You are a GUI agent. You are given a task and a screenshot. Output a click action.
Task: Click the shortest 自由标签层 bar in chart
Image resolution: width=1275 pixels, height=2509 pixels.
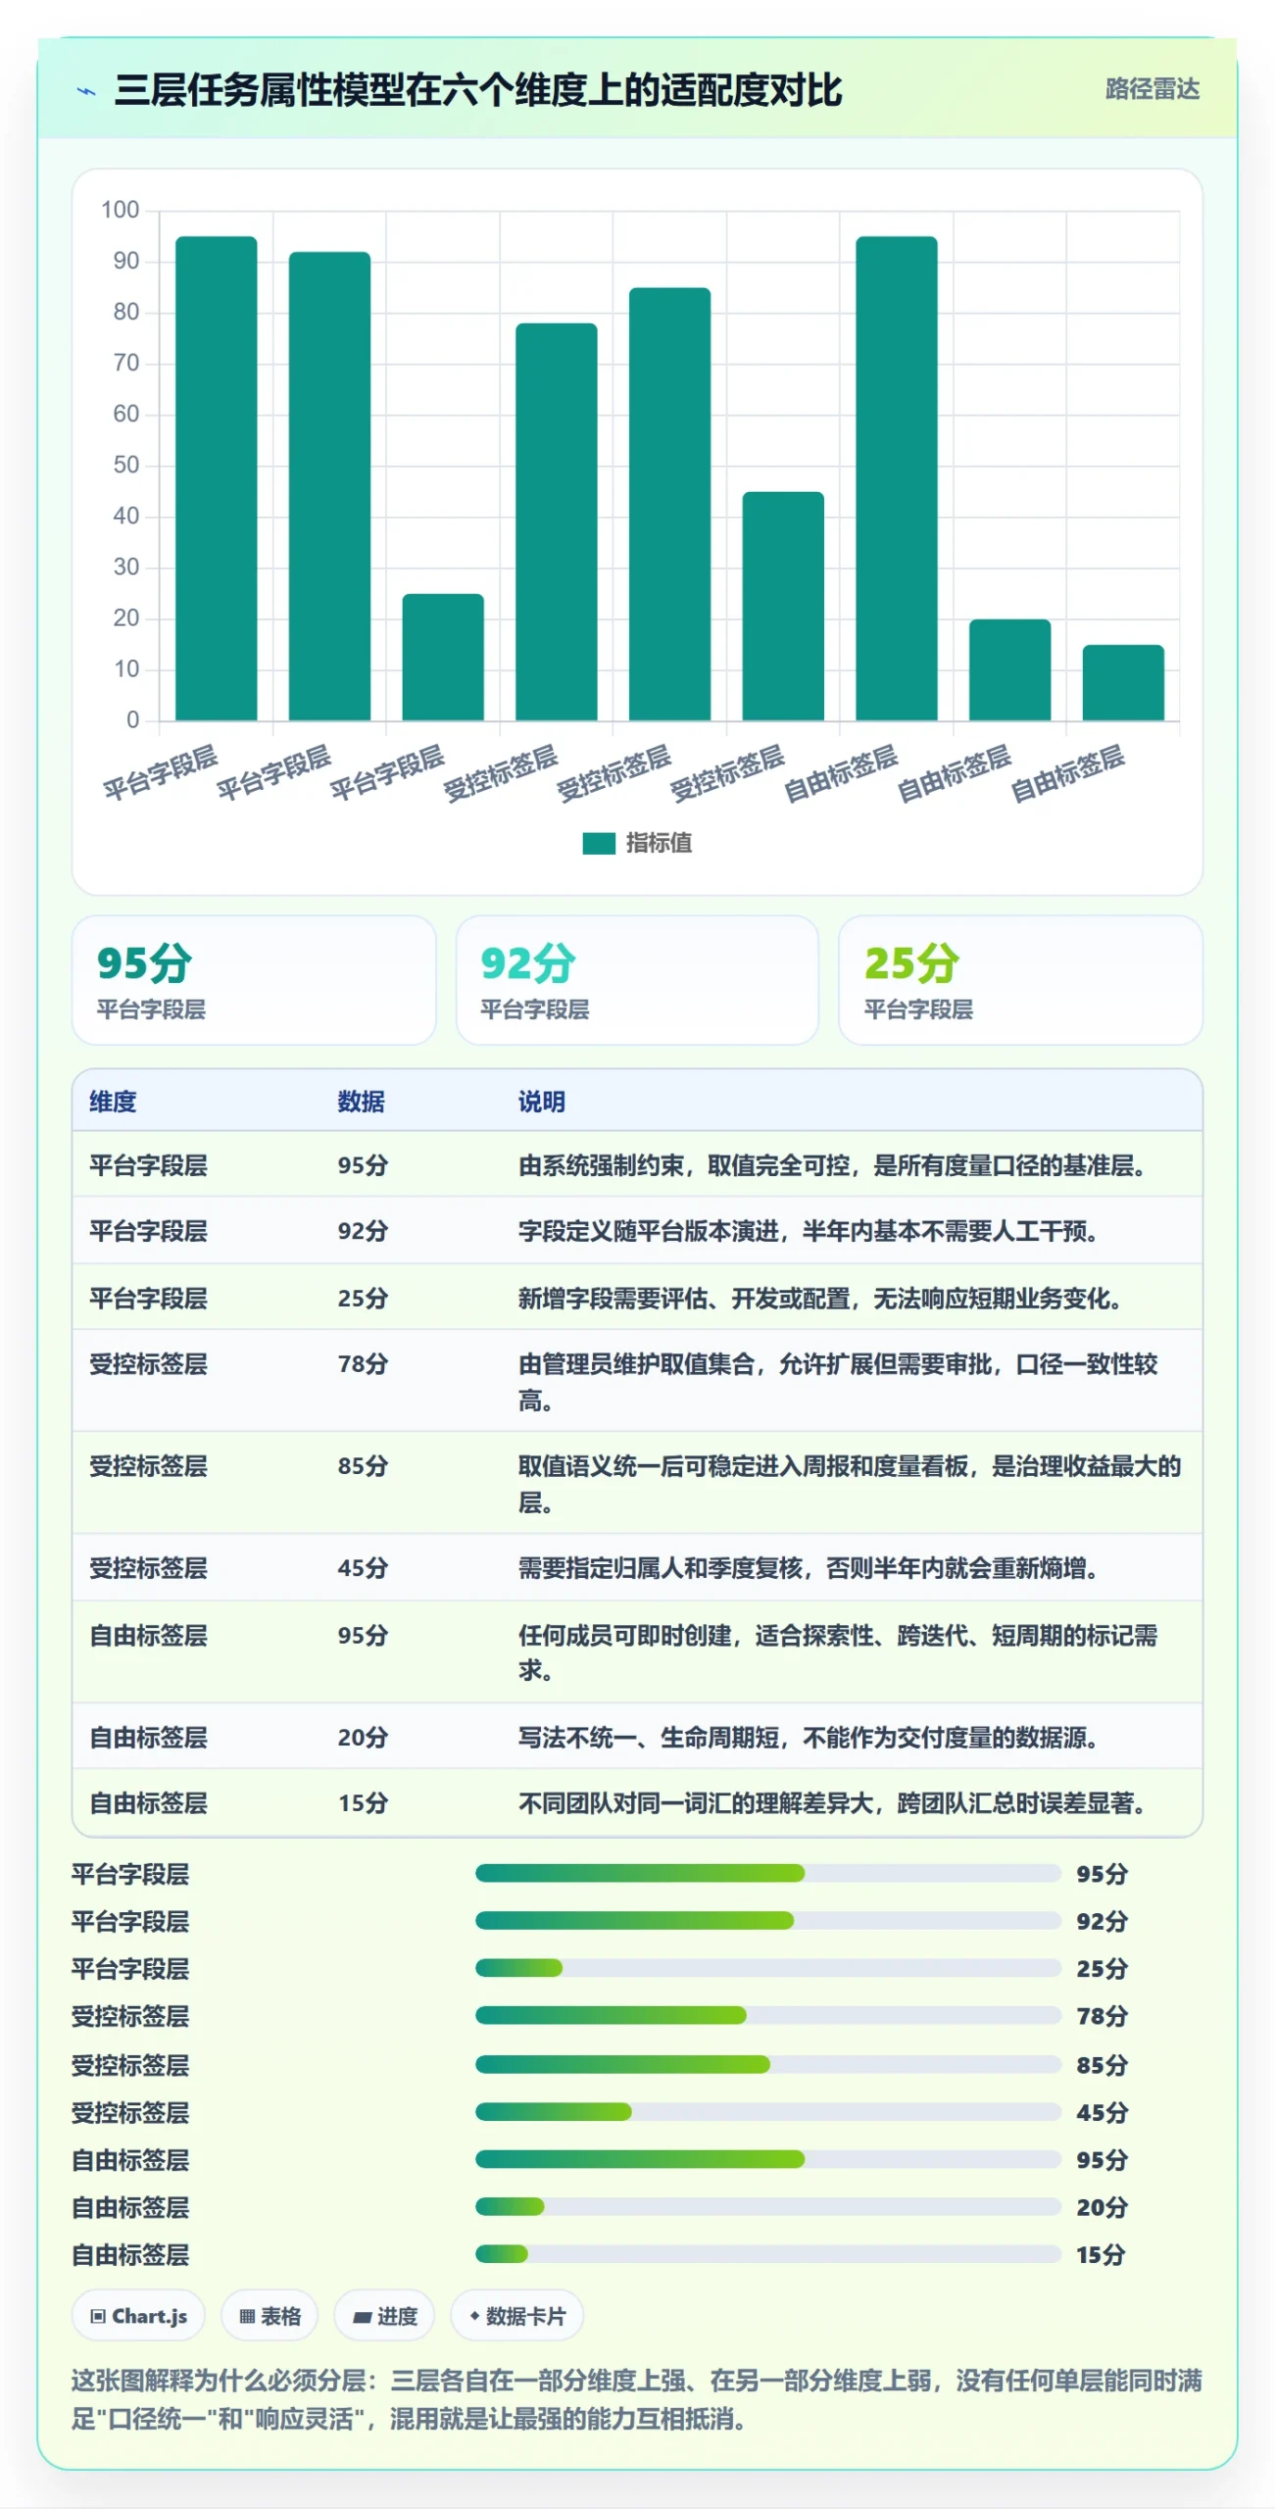pos(1123,682)
